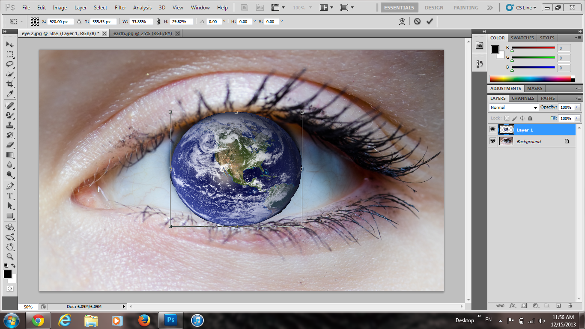
Task: Open the Healing Brush tool
Action: tap(9, 105)
